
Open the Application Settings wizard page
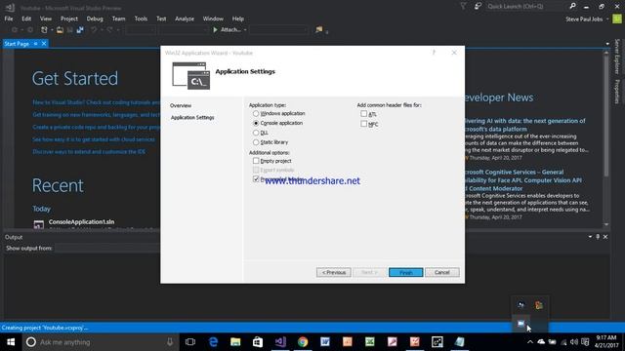192,117
